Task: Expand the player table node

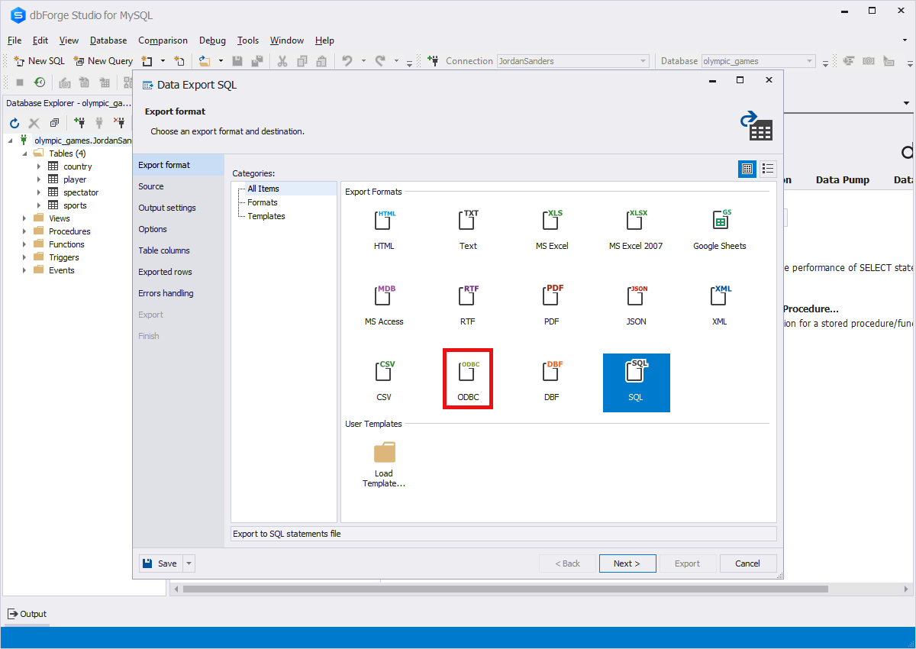Action: coord(39,179)
